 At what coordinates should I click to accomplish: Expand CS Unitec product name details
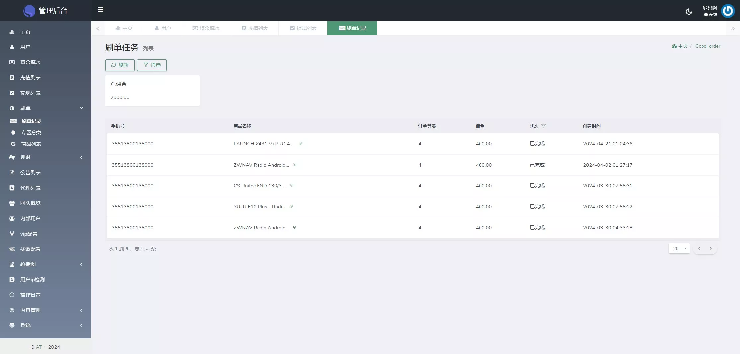[292, 186]
